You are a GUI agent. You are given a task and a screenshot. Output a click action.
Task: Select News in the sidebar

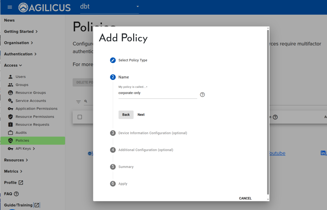tap(9, 20)
